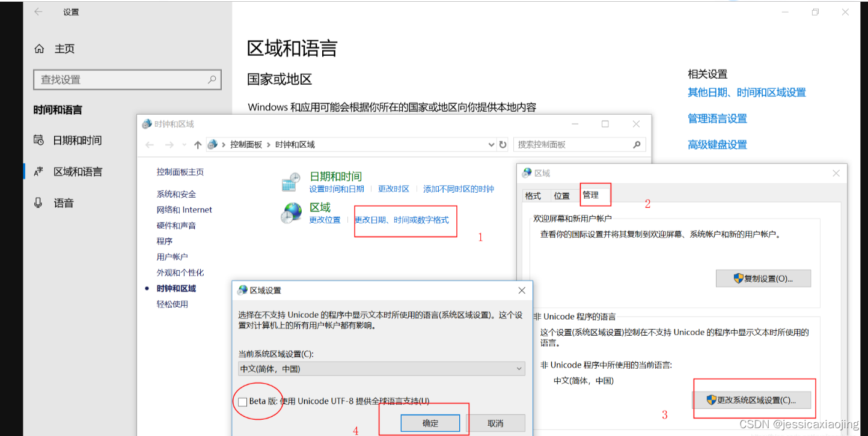Open the 更改时区 link
868x436 pixels.
click(394, 189)
